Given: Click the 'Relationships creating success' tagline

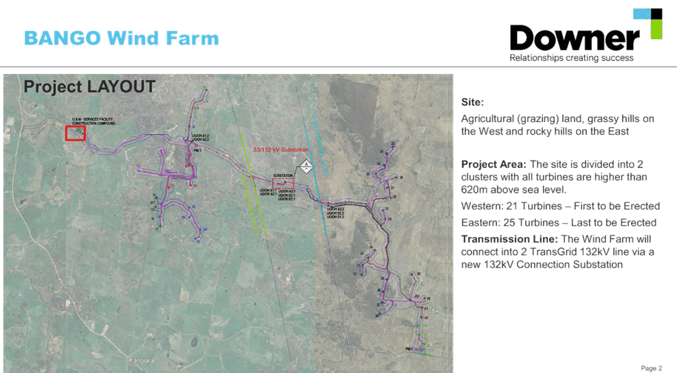Looking at the screenshot, I should point(571,58).
